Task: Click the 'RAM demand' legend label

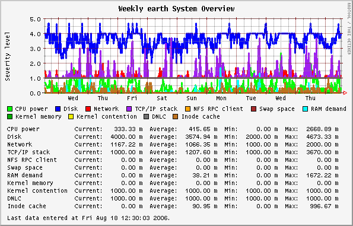Action: click(329, 109)
